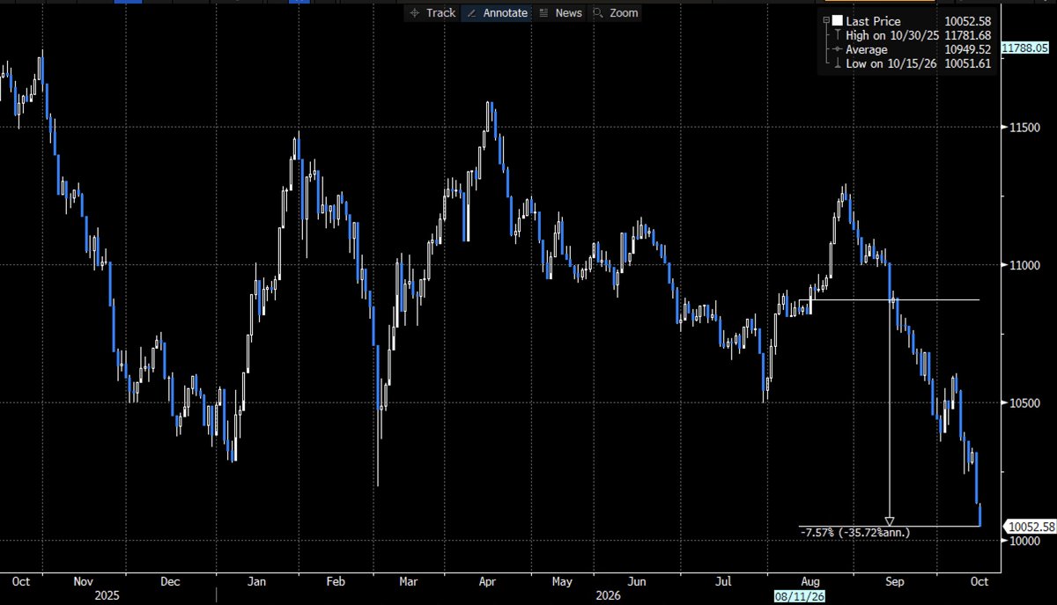Click the High marker icon in legend
This screenshot has height=605, width=1057.
tap(836, 35)
